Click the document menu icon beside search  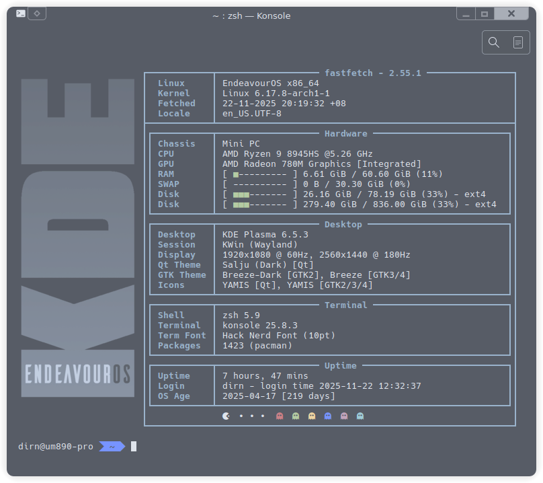coord(517,42)
